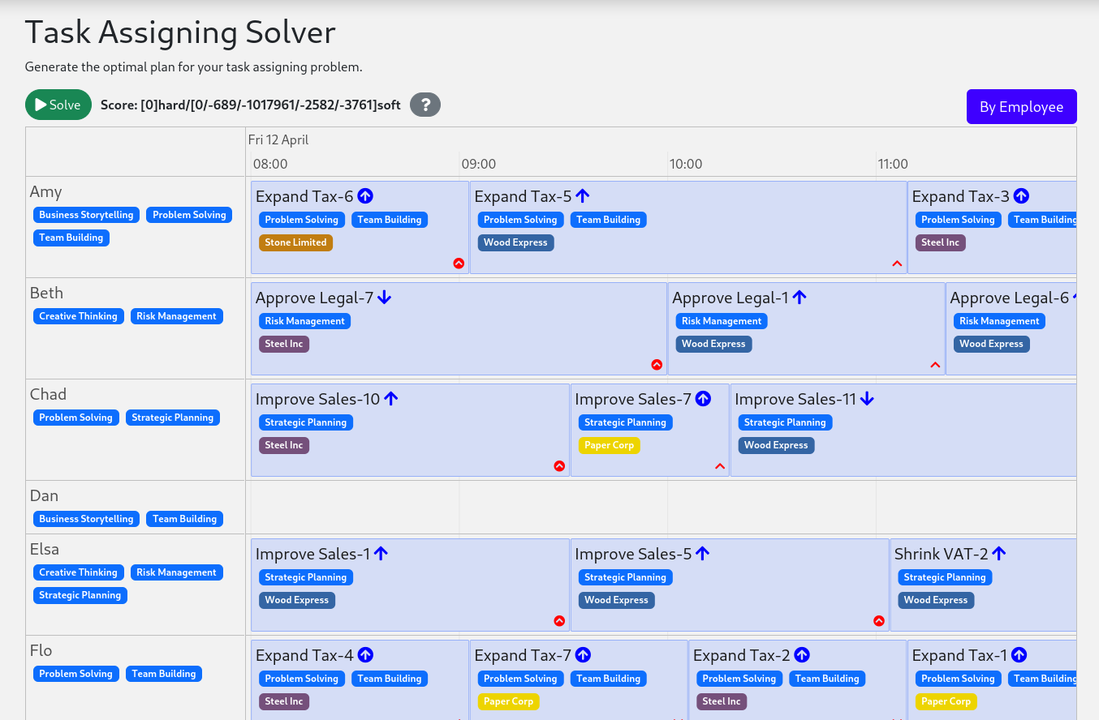Image resolution: width=1099 pixels, height=720 pixels.
Task: Select the Shrink VAT-2 task title
Action: (942, 554)
